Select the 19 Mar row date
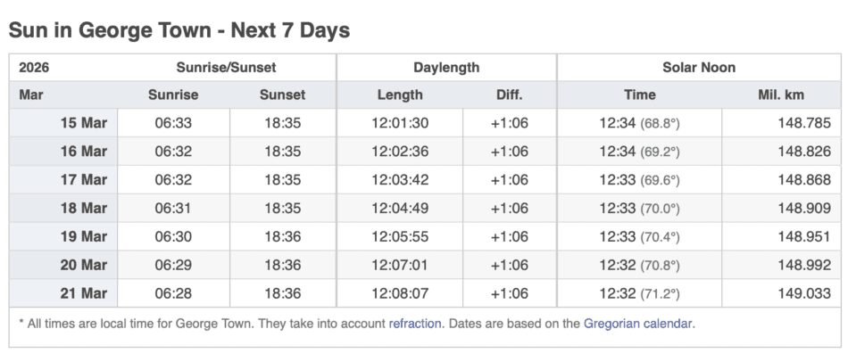848x362 pixels. [x=83, y=237]
